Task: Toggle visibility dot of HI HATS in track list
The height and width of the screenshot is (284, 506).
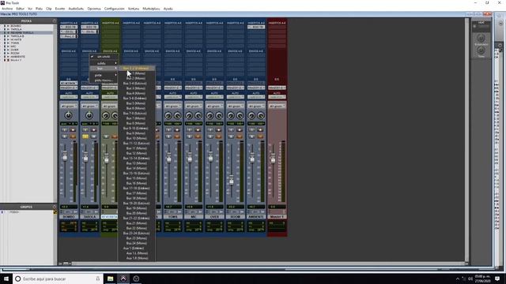Action: click(x=5, y=39)
